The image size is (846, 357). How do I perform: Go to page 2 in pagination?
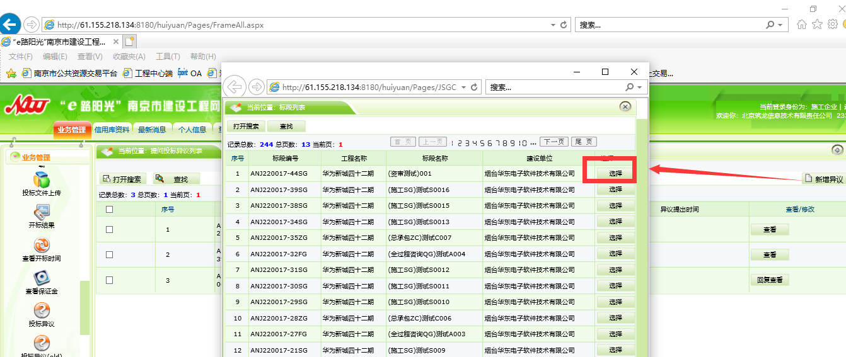(460, 143)
